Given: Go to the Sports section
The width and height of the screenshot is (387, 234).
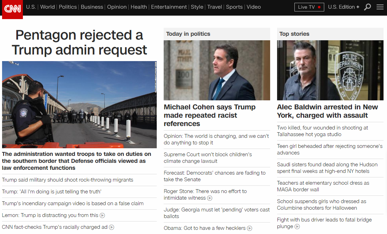Looking at the screenshot, I should 234,7.
